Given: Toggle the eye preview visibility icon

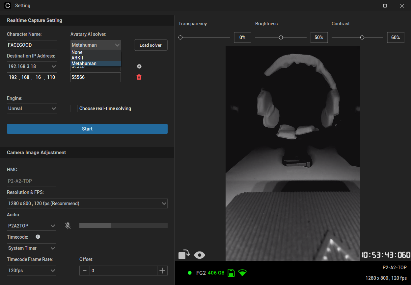Looking at the screenshot, I should point(200,255).
